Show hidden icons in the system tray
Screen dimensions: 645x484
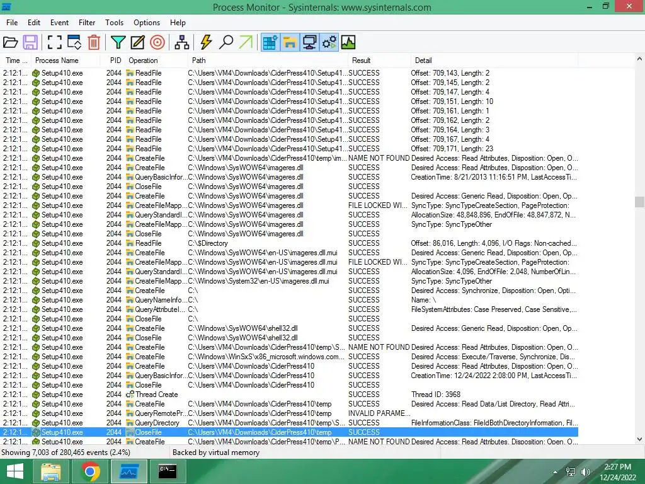coord(556,472)
